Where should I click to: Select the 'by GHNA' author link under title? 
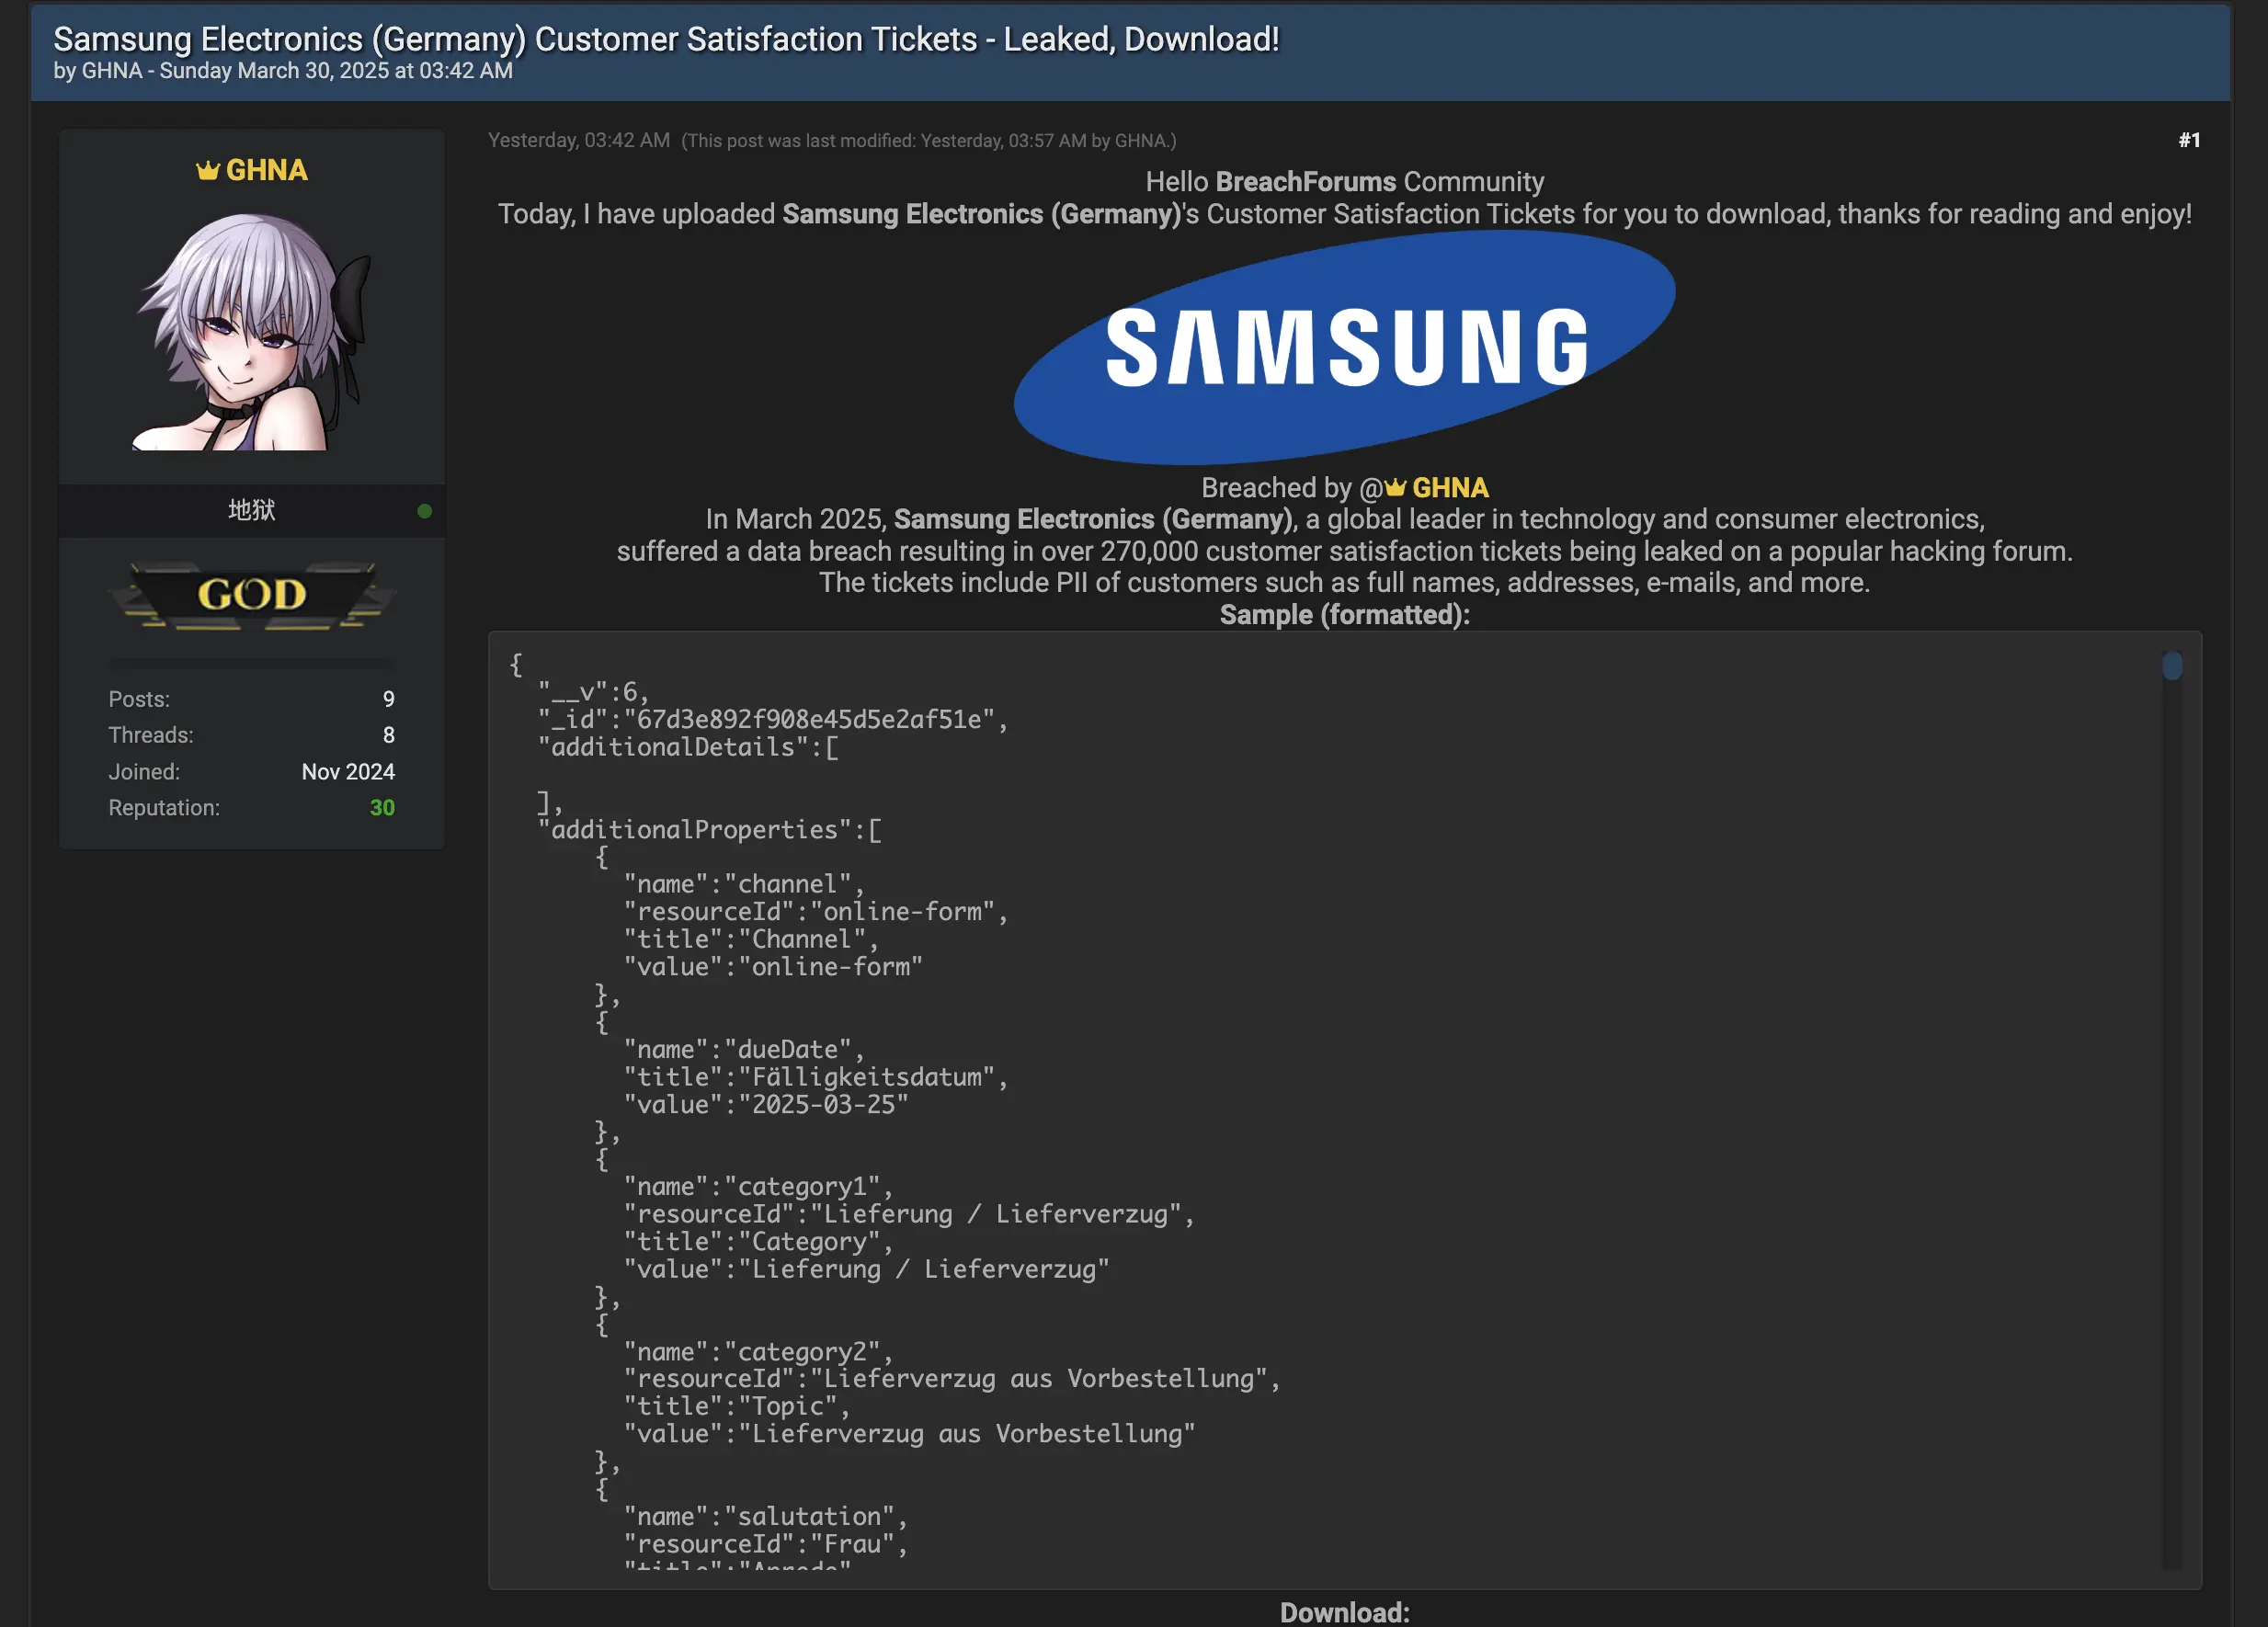point(110,71)
